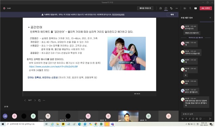Open more actions ellipsis in meeting toolbar
Viewport: 215px width, 127px height.
tap(176, 8)
